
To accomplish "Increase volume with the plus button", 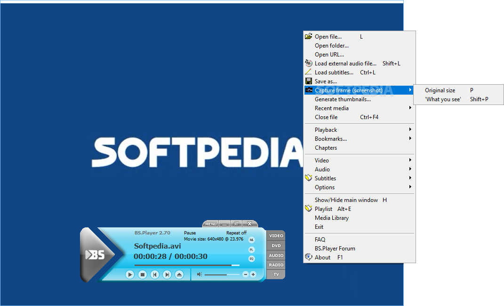I will click(x=253, y=274).
